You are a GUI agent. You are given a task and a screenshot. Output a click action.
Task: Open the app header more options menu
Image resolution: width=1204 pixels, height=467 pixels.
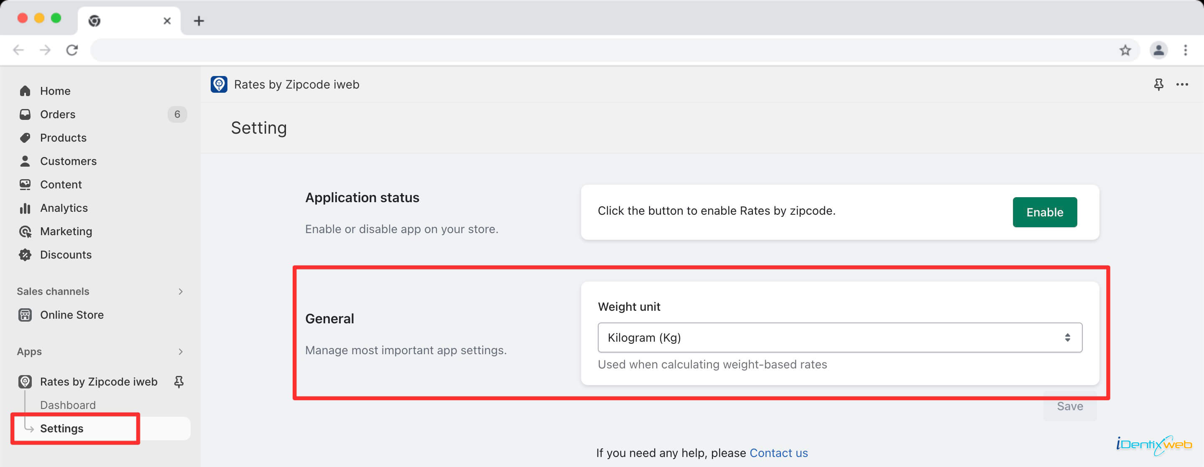click(x=1182, y=84)
